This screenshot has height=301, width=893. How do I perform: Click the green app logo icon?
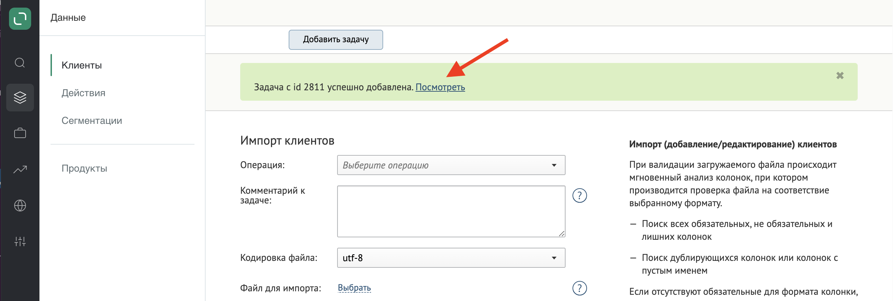pyautogui.click(x=20, y=18)
